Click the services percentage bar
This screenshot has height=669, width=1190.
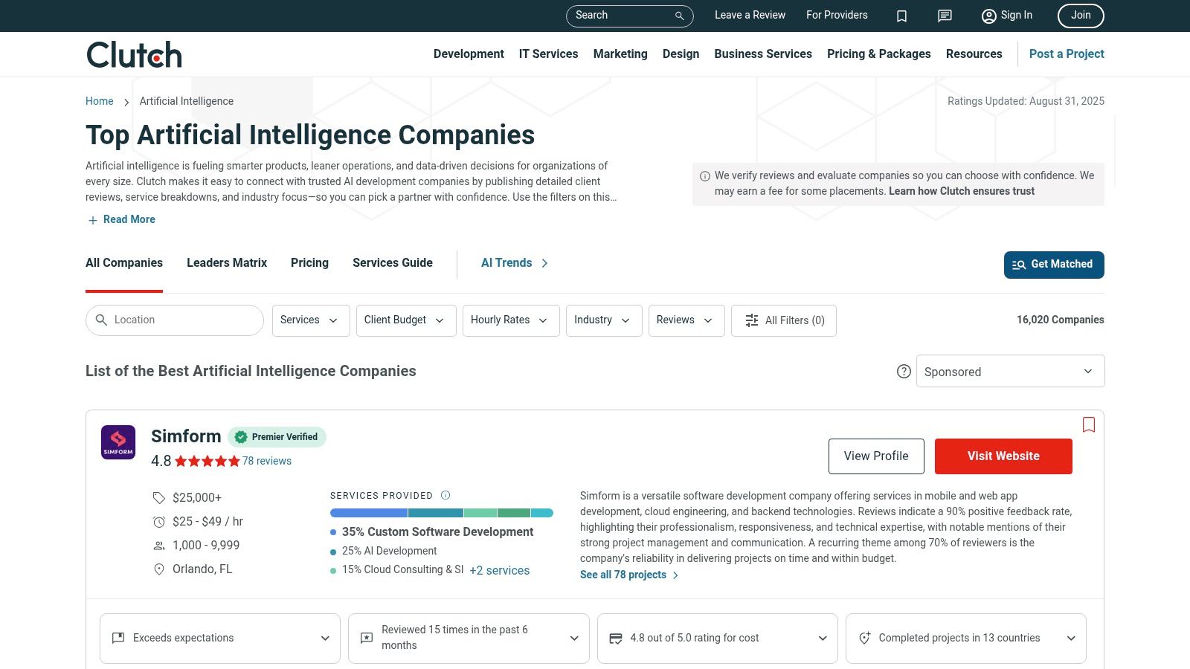pyautogui.click(x=442, y=513)
